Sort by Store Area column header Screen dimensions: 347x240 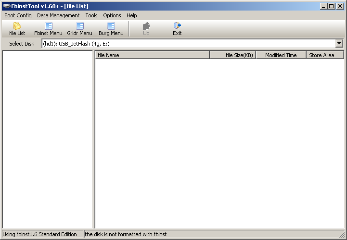pos(325,55)
